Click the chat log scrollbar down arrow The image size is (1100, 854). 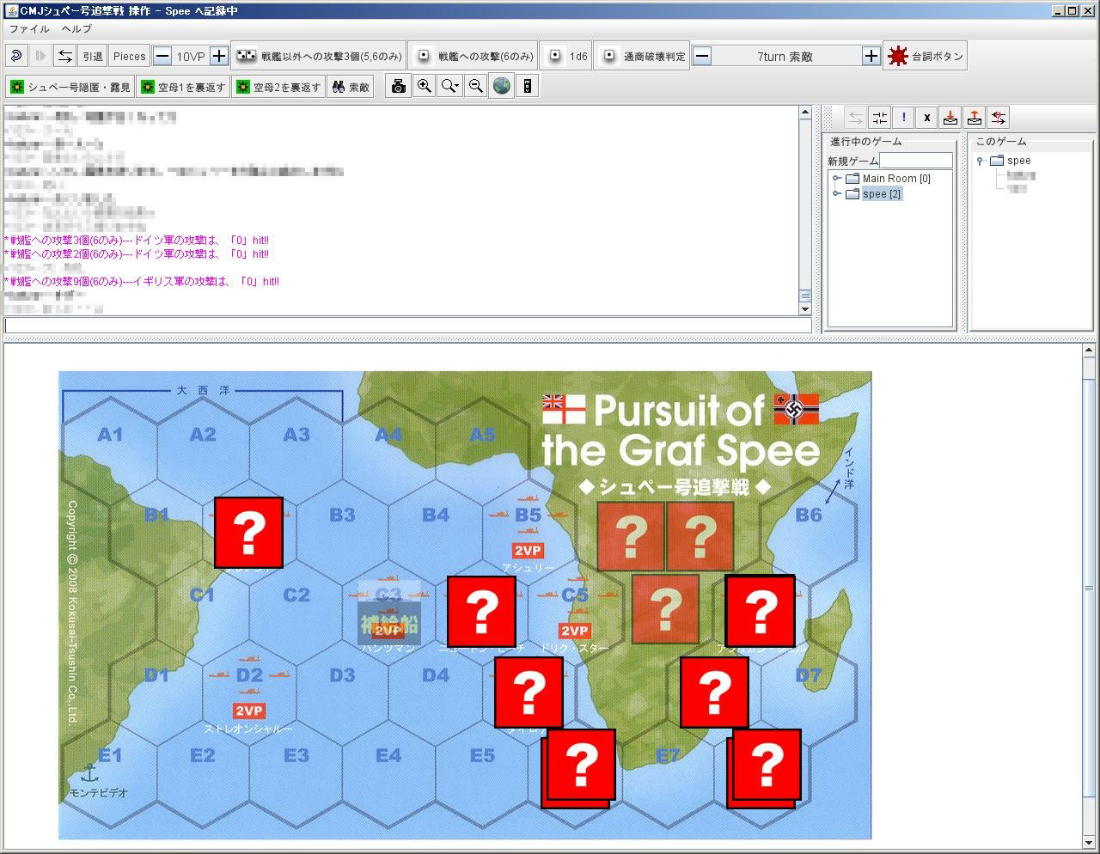(805, 309)
